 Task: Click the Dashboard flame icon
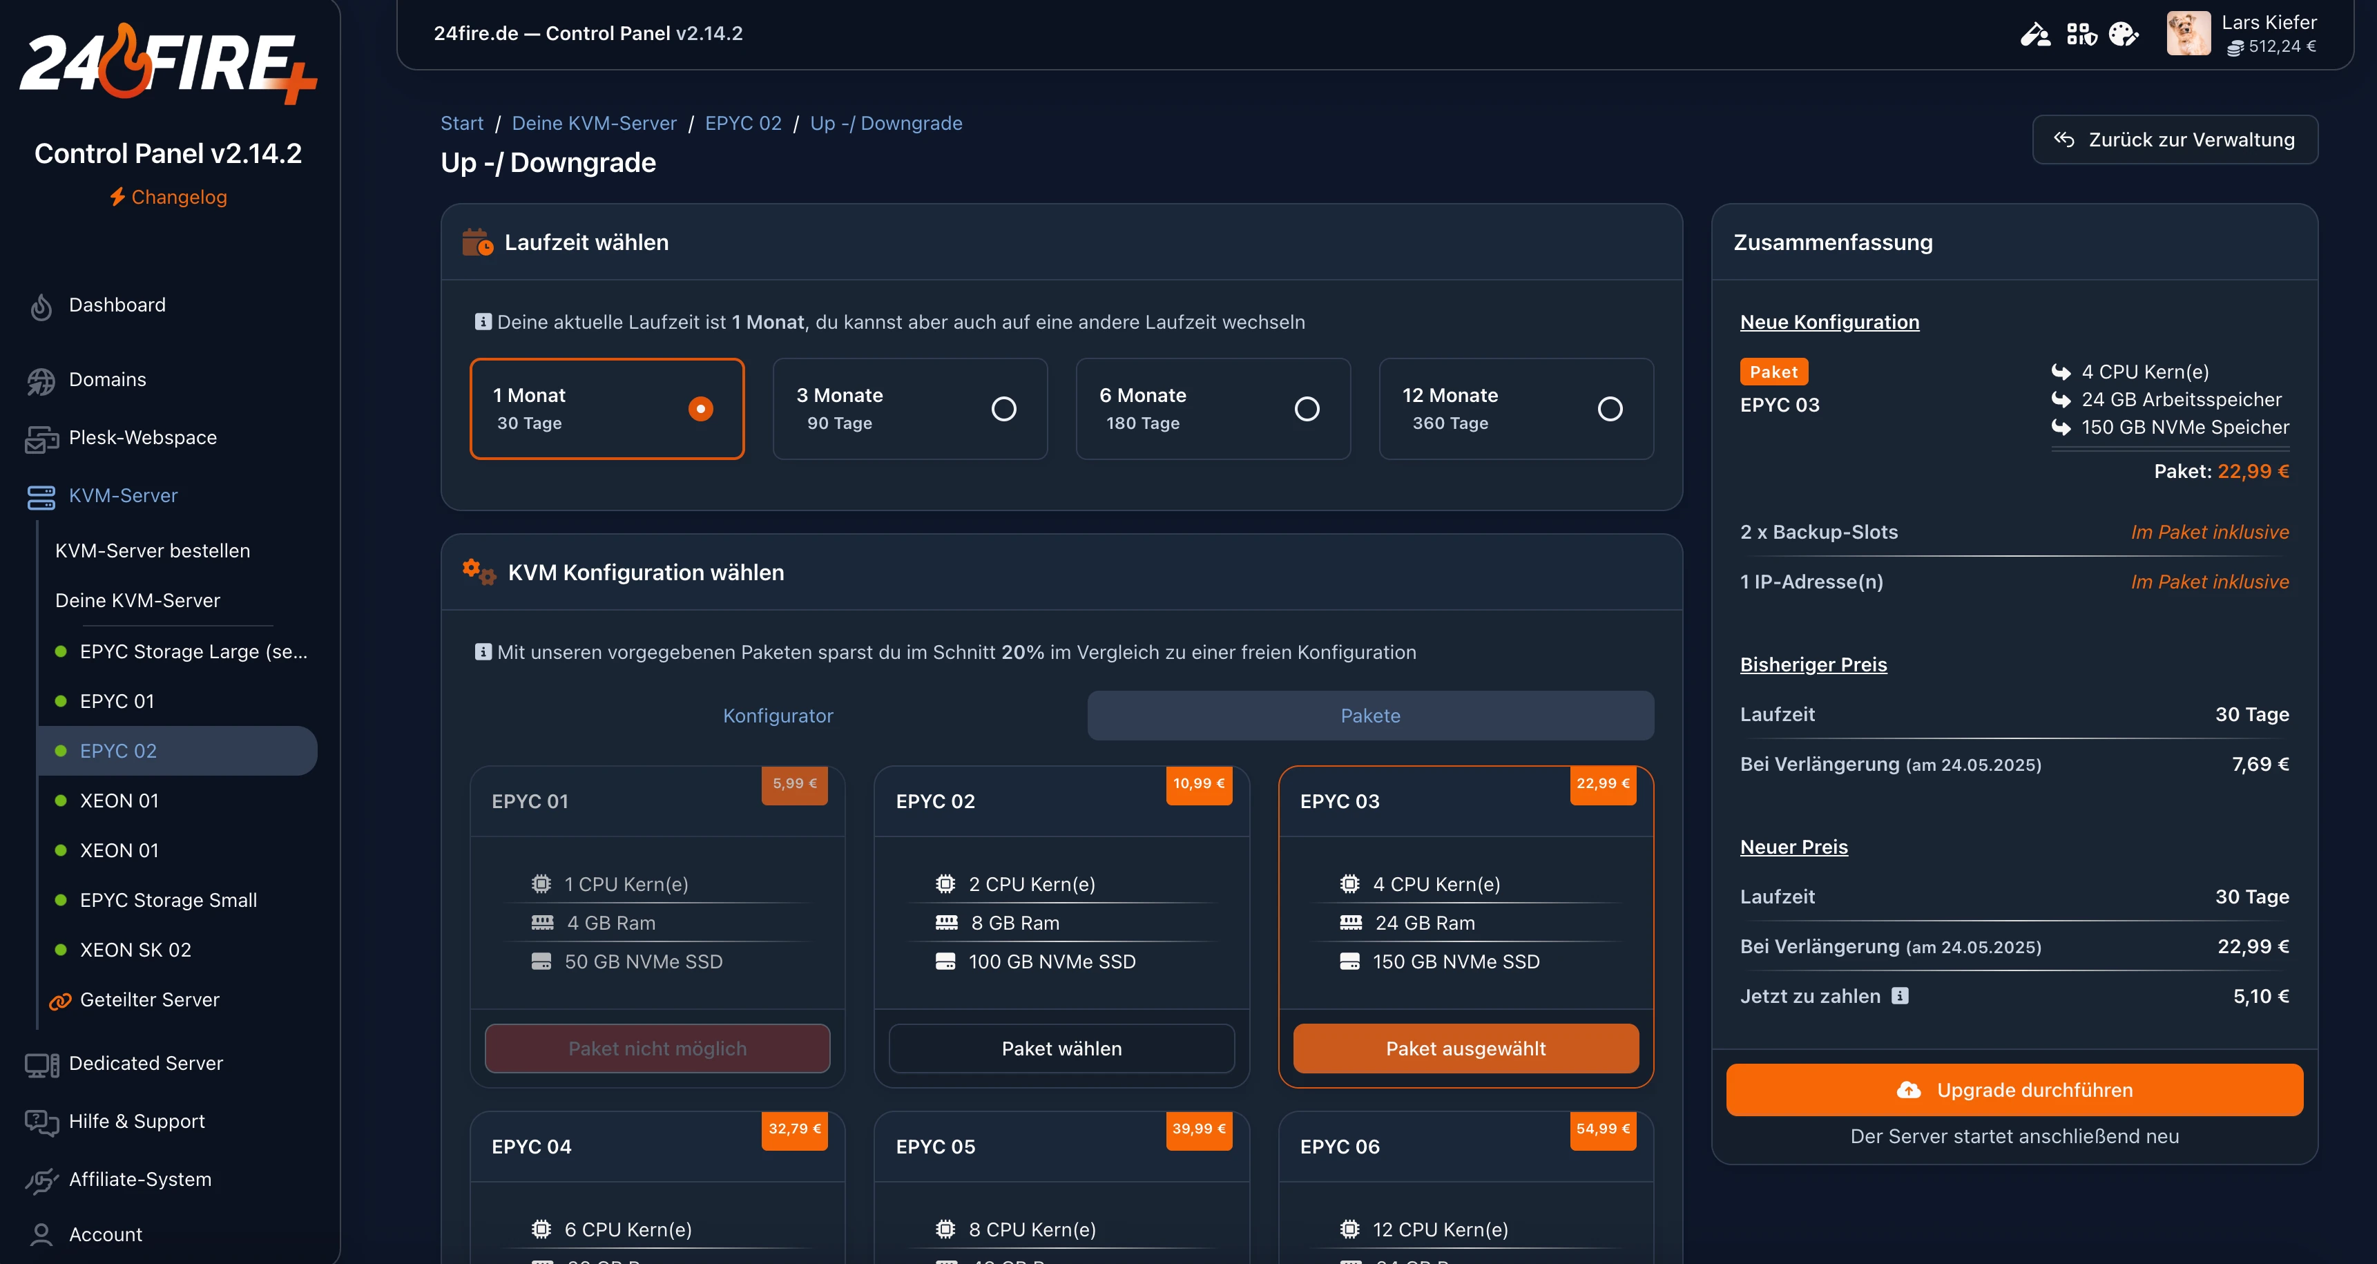click(x=41, y=306)
